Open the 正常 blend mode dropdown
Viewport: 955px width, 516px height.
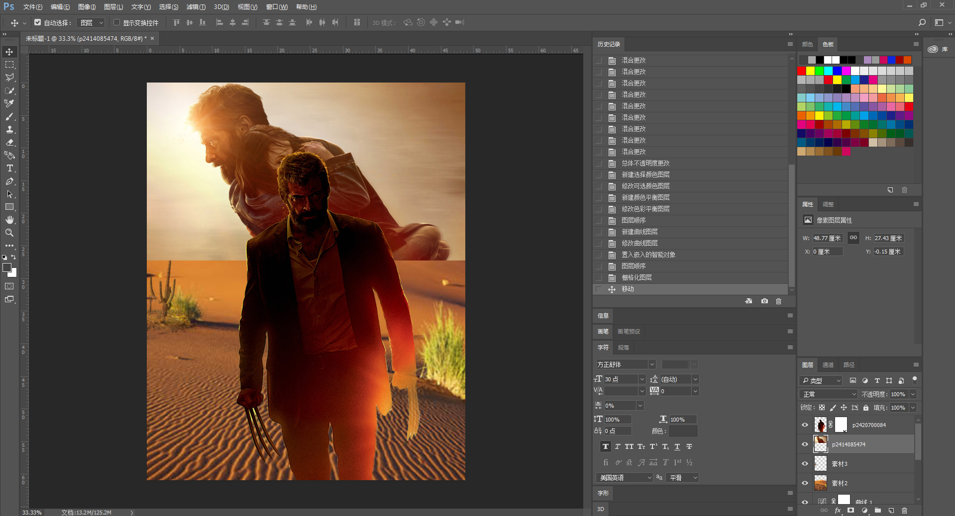[829, 394]
